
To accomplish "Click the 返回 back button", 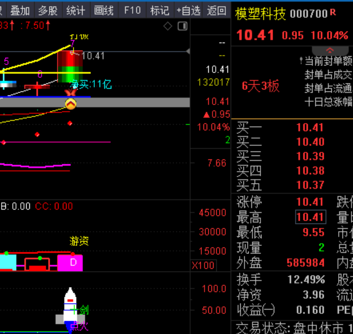I will point(216,10).
